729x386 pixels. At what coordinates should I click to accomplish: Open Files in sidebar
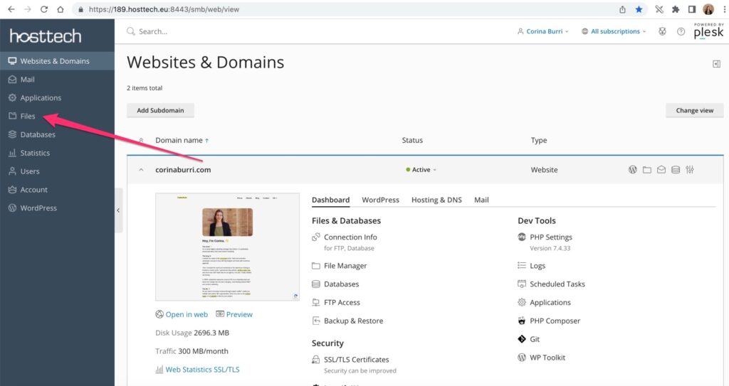coord(57,116)
